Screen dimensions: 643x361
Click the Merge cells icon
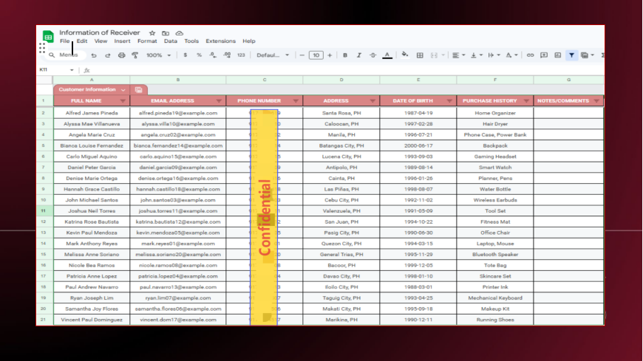[434, 55]
